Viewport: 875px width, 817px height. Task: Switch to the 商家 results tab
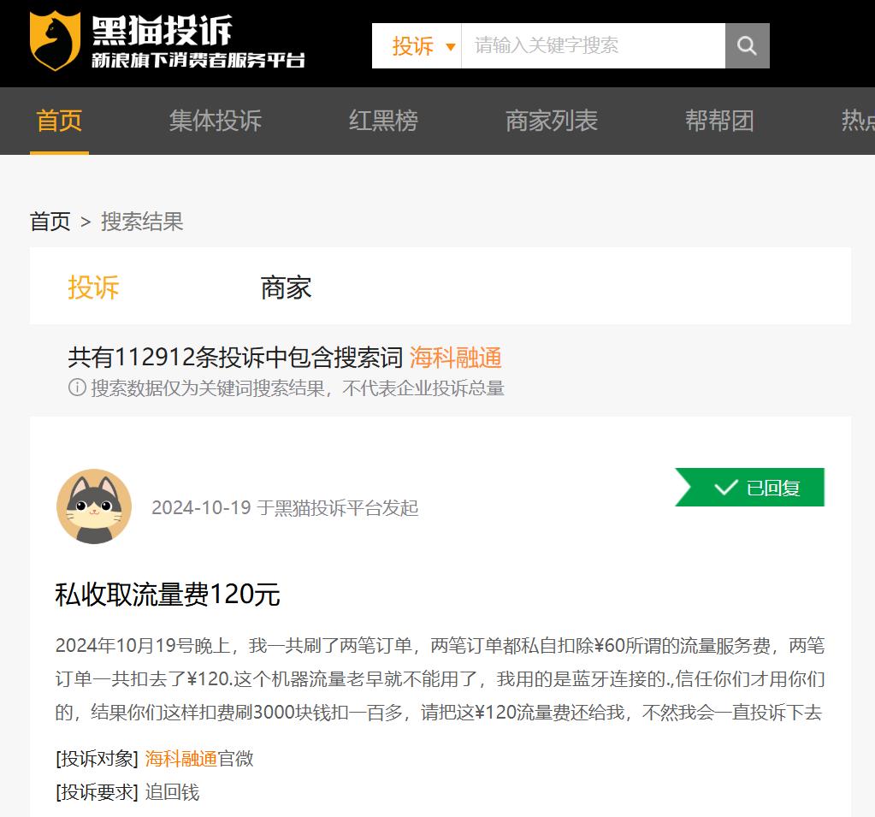286,288
